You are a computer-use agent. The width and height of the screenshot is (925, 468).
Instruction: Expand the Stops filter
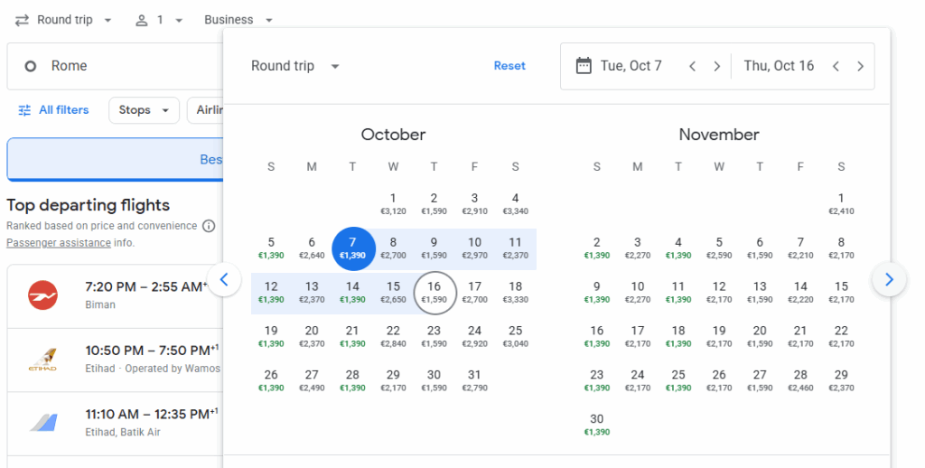pyautogui.click(x=144, y=110)
